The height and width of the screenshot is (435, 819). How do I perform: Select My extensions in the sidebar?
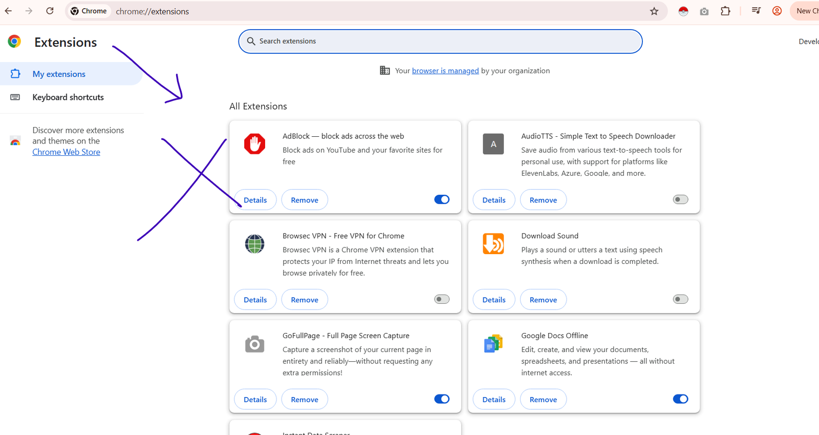(x=71, y=74)
